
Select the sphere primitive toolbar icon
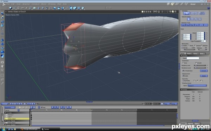(x=11, y=8)
